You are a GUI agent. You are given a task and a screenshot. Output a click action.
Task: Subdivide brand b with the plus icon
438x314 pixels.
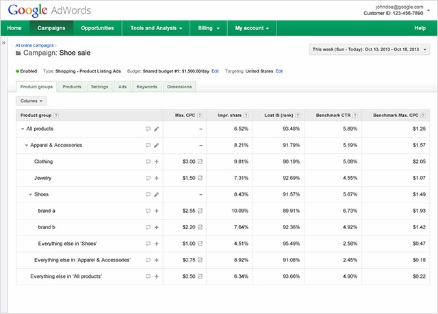(x=157, y=228)
